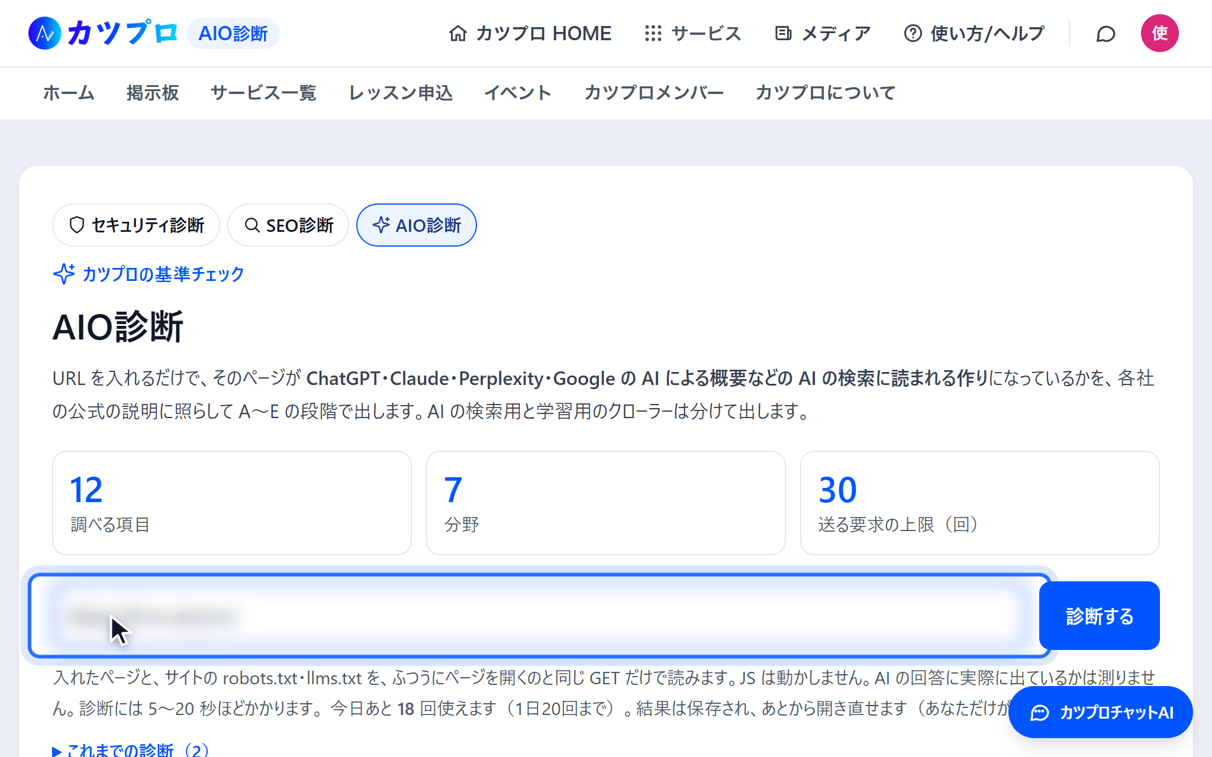Click the shield icon in セキュリティ診断
This screenshot has width=1212, height=757.
tap(77, 225)
